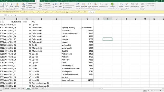Open Narzędzia główne ribbon tab

[x=5, y=1]
